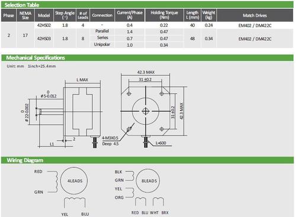Select the "ø5-0.012" shaft diameter label
This screenshot has height=217, width=296.
pyautogui.click(x=49, y=95)
